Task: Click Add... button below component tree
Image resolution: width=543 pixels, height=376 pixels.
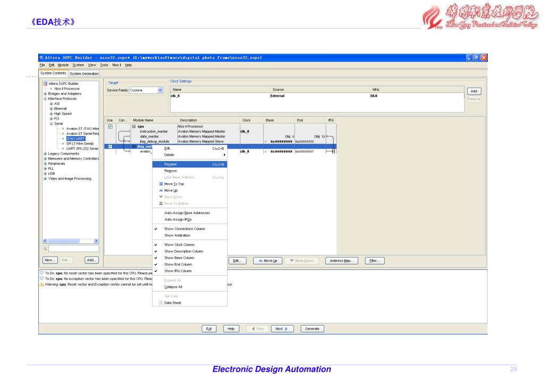Action: click(91, 260)
